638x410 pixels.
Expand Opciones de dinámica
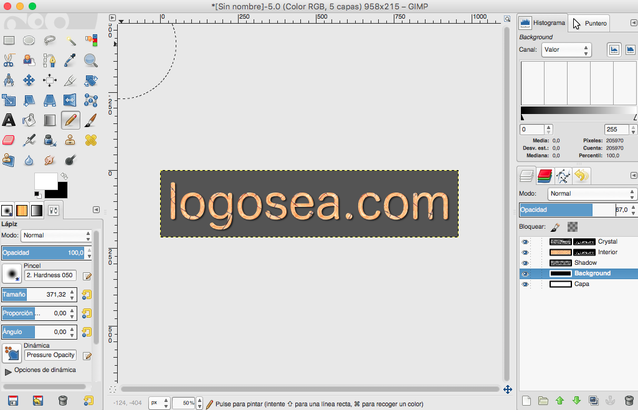pyautogui.click(x=8, y=371)
